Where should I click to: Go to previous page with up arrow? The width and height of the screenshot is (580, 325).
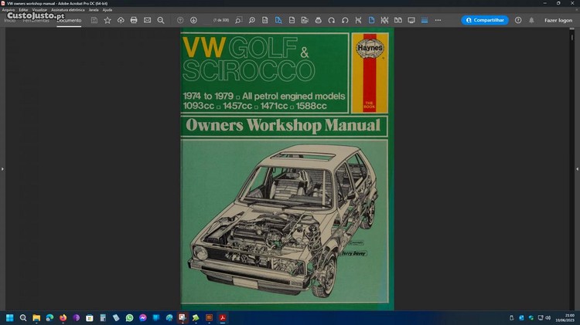click(x=180, y=20)
